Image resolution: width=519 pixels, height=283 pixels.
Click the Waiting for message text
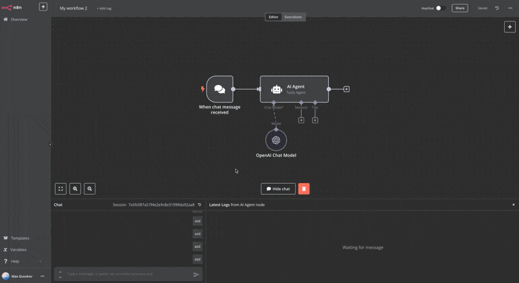(x=363, y=247)
